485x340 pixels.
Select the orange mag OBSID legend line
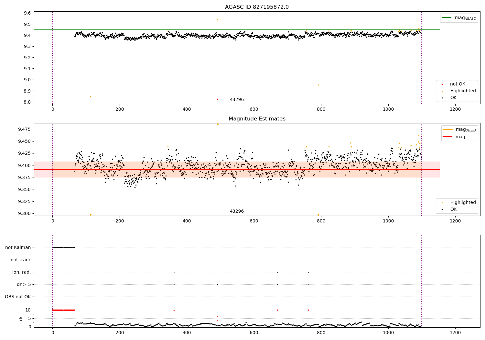click(448, 129)
